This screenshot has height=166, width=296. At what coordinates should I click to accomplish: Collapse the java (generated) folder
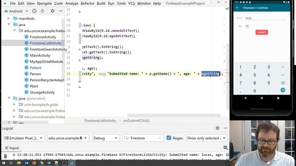click(x=9, y=98)
